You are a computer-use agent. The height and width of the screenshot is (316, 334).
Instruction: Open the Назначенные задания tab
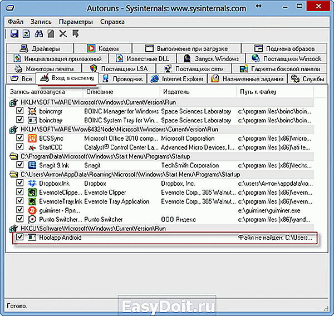[247, 79]
